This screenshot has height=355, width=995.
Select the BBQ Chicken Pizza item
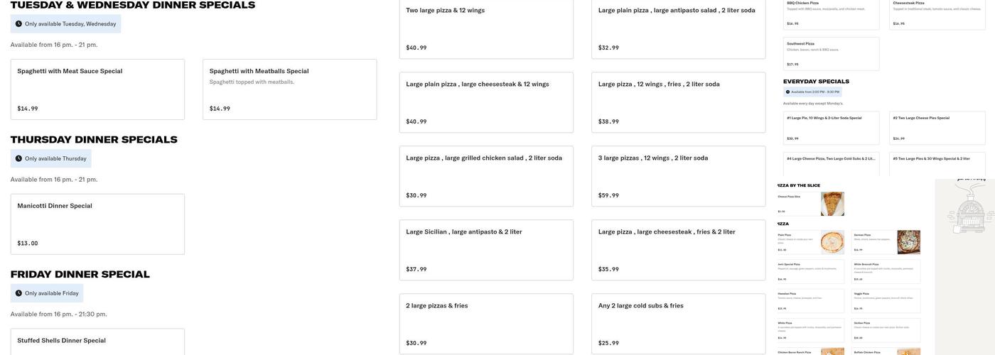(831, 14)
